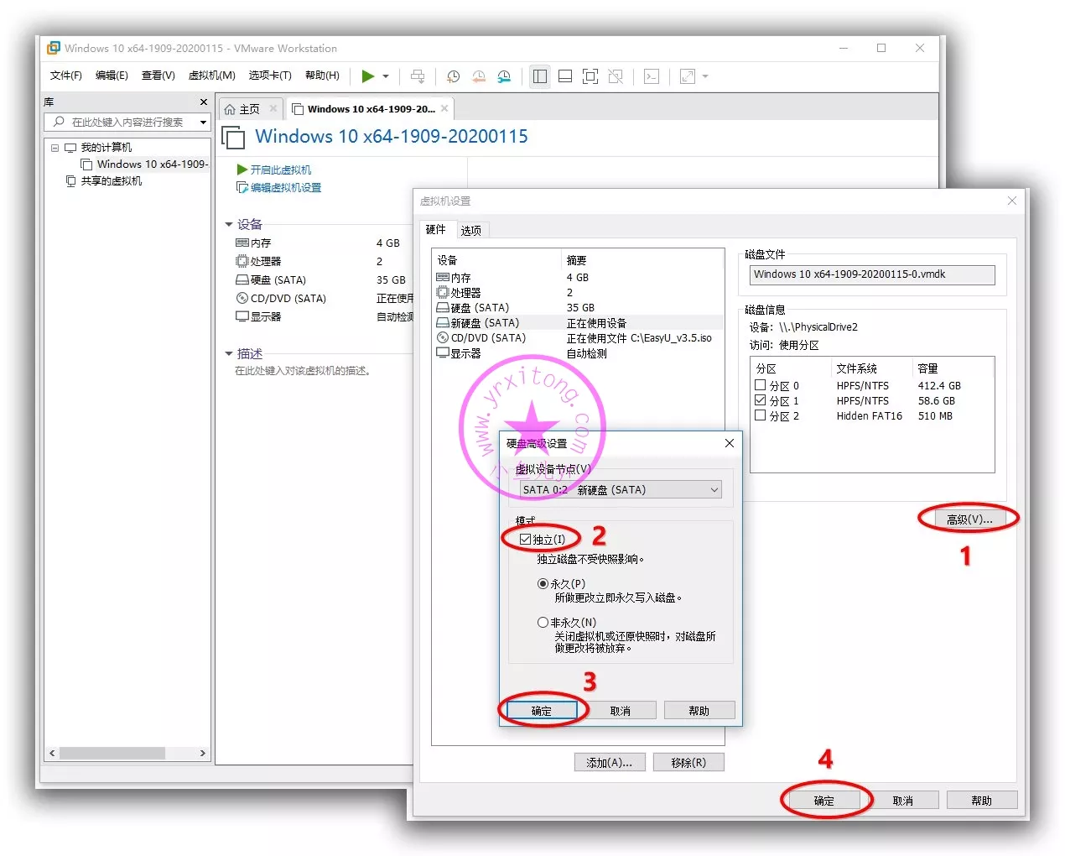Select the 非永久(N) radio button
Viewport: 1065px width, 856px height.
click(x=543, y=622)
